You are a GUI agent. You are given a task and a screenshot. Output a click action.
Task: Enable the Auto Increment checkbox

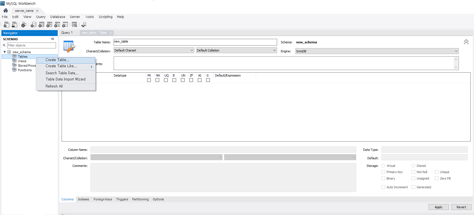coord(383,187)
